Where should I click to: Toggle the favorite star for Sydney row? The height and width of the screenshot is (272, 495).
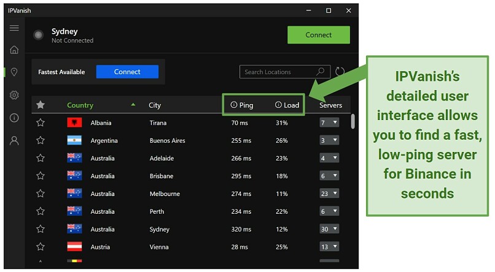pyautogui.click(x=41, y=229)
